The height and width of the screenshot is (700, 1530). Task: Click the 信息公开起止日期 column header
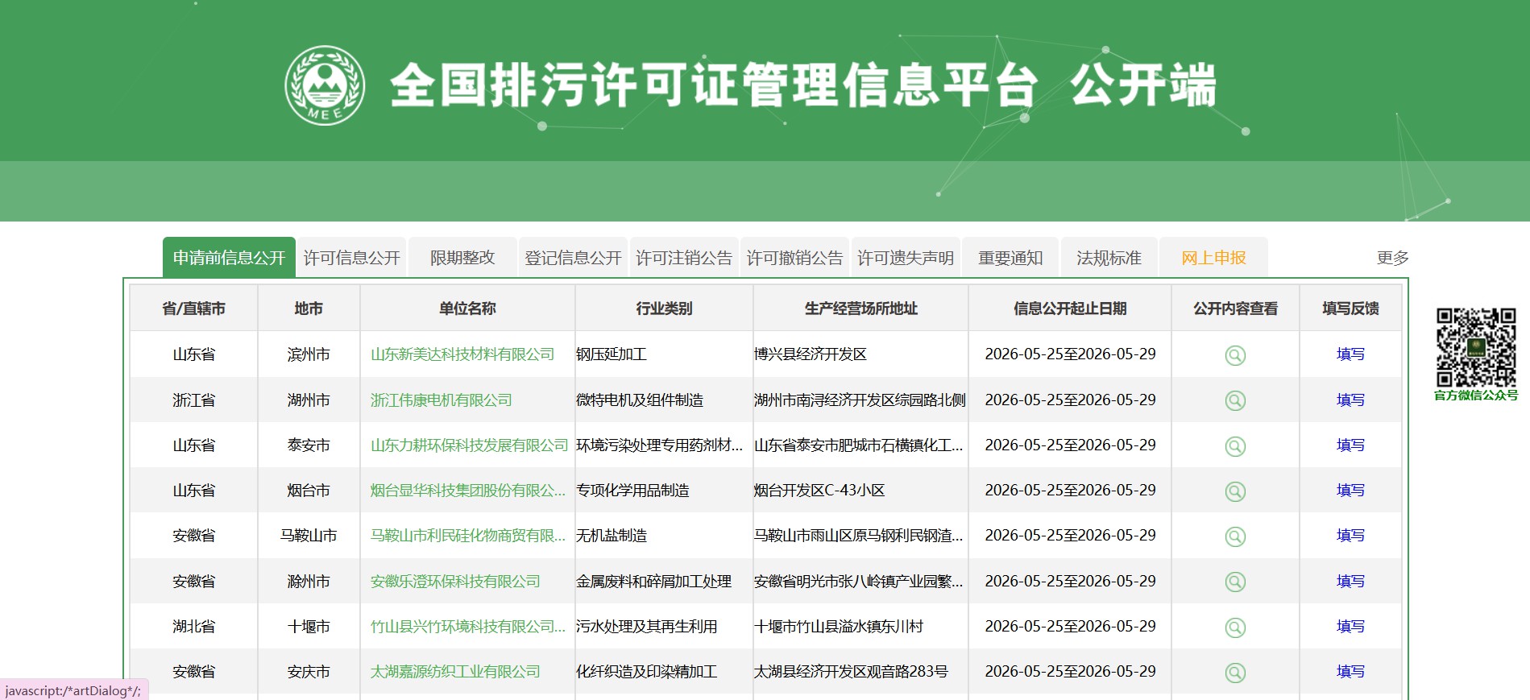point(1070,309)
